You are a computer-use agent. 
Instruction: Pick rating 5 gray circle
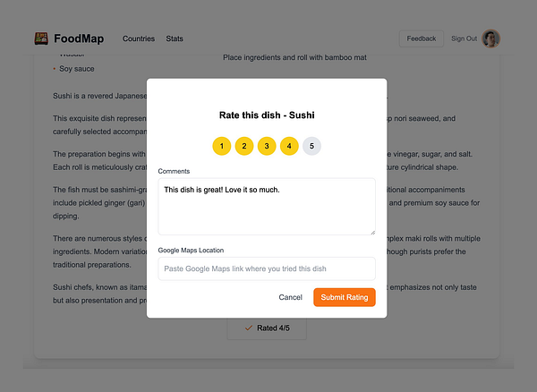click(x=311, y=146)
